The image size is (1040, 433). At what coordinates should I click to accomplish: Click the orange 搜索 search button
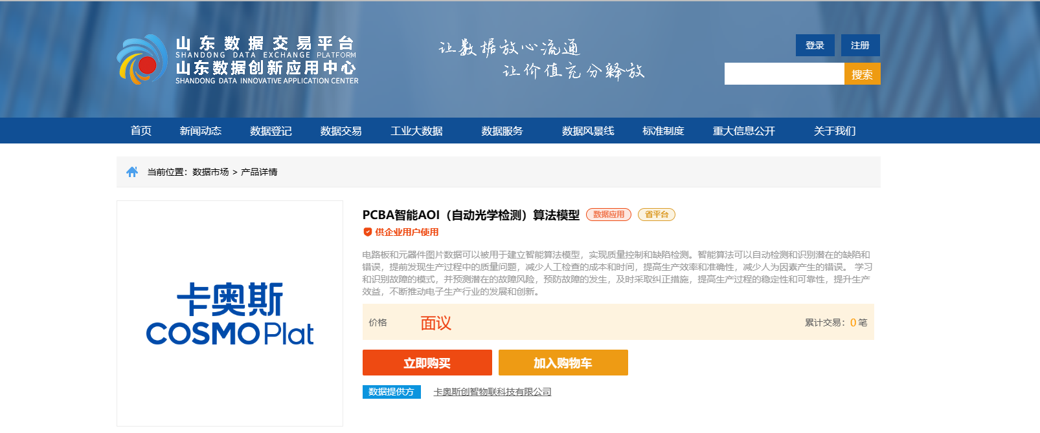863,74
